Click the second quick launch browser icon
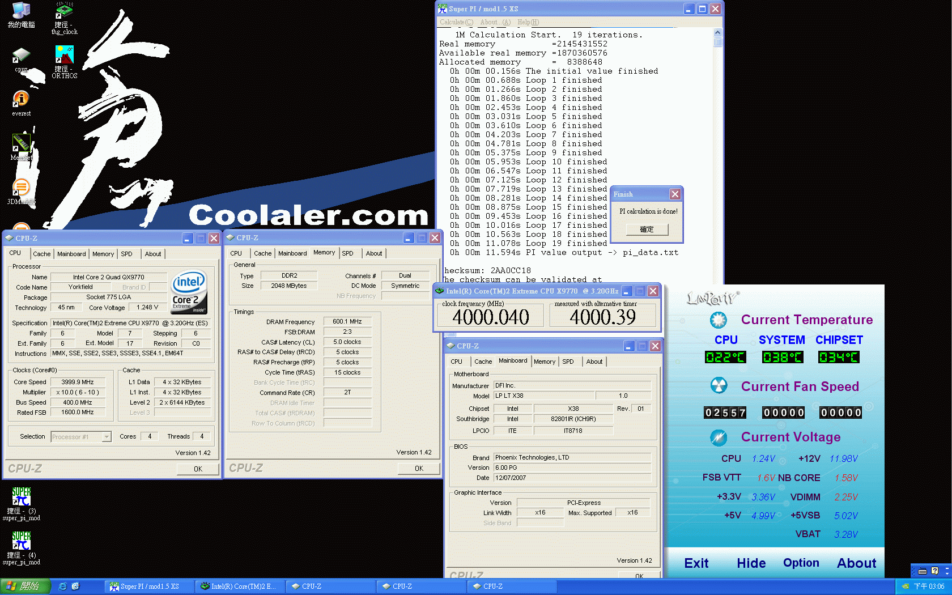Screen dimensions: 952x595 (75, 586)
